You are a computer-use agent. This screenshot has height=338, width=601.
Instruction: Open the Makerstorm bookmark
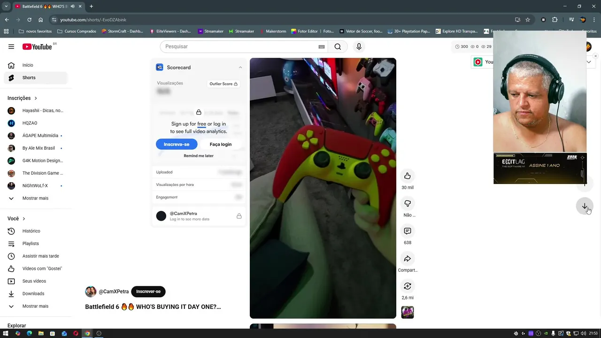(x=272, y=31)
